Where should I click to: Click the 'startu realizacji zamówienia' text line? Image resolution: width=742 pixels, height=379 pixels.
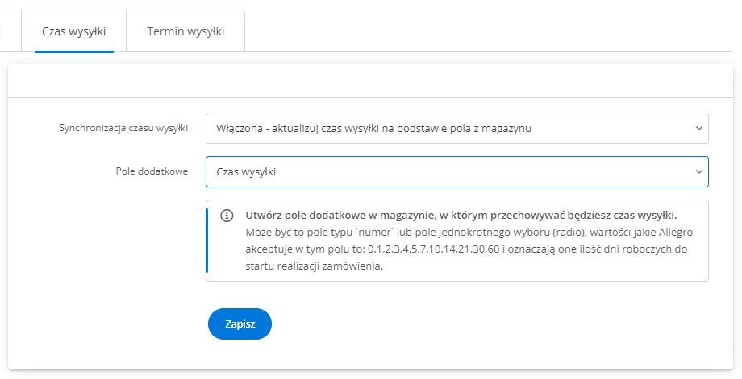(314, 266)
